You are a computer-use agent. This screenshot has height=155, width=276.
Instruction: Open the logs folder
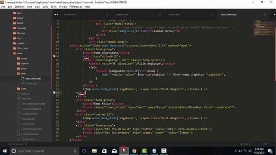tap(17, 38)
